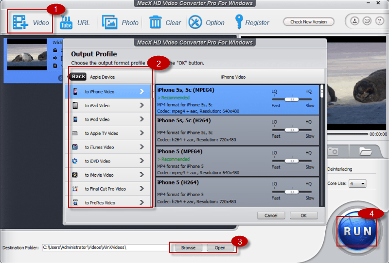Viewport: 389px width, 263px height.
Task: Open the Option settings
Action: coord(195,22)
